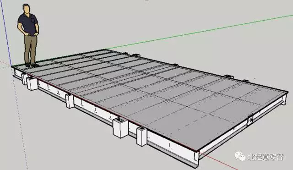
Task: Click the WeChat logo in the watermark
Action: tap(240, 156)
